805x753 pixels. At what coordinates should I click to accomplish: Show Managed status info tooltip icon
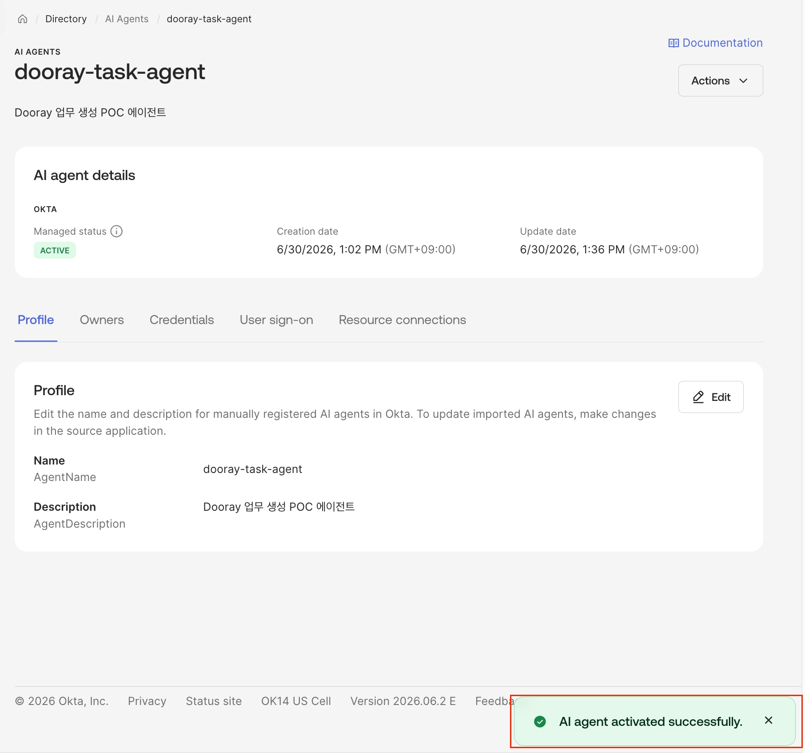click(116, 231)
